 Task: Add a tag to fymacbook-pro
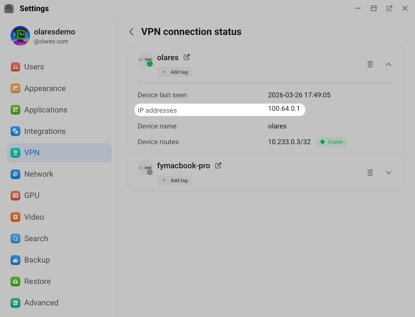pyautogui.click(x=174, y=180)
